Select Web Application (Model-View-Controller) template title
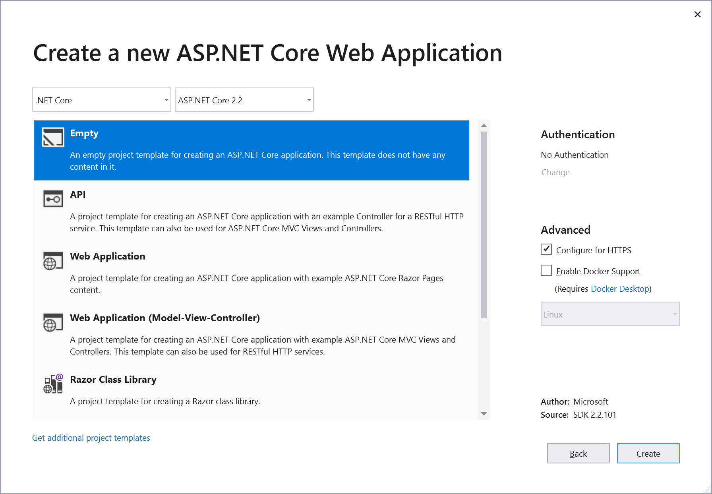712x494 pixels. click(x=165, y=318)
